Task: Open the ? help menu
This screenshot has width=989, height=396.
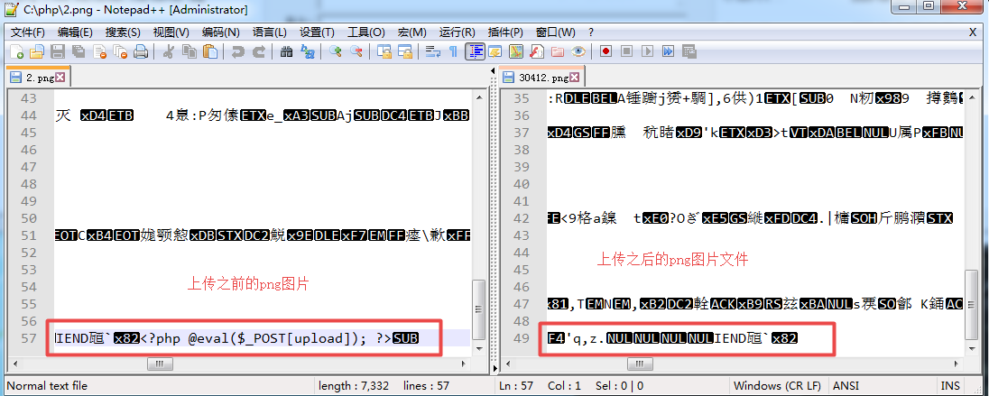Action: [x=591, y=32]
